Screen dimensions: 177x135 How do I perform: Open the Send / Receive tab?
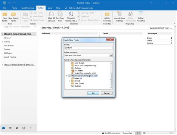pos(28,8)
